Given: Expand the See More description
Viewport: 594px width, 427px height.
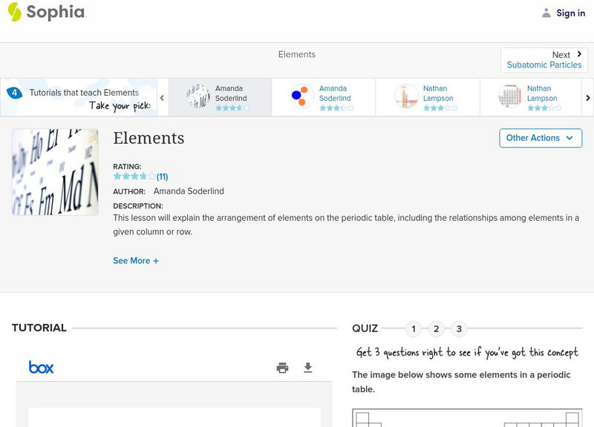Looking at the screenshot, I should tap(136, 261).
